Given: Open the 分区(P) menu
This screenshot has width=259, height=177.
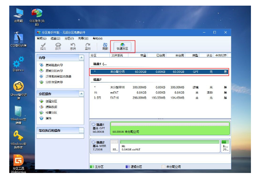Looking at the screenshot, I should tap(69, 39).
